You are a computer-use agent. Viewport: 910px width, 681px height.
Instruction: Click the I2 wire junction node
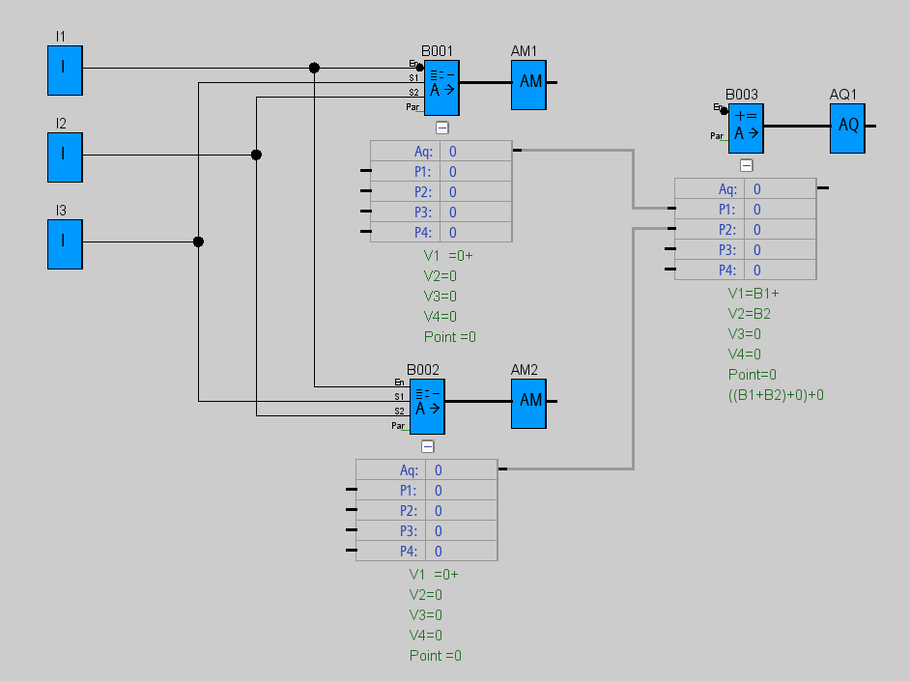[256, 155]
